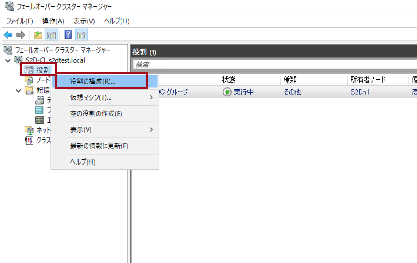Collapse the S2D-CL.s2dtest.local cluster node

tap(8, 60)
